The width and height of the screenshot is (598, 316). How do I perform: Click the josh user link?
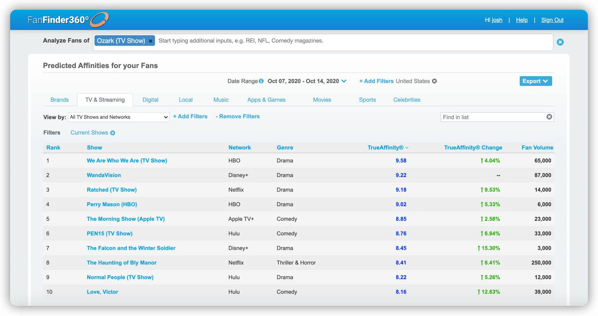click(x=497, y=20)
